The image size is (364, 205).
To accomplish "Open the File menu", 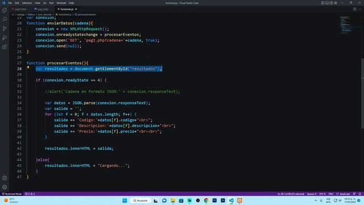I will click(x=10, y=3).
